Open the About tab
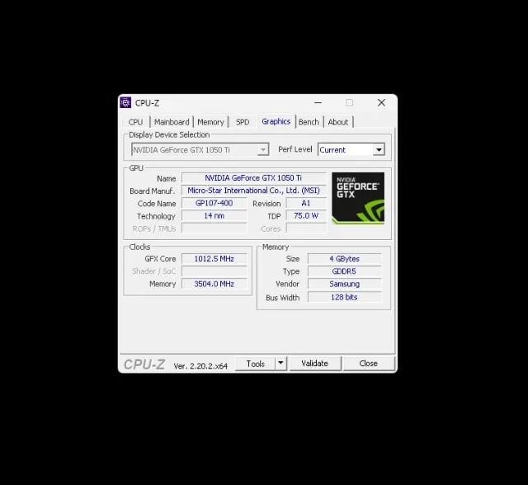Screen dimensions: 528x485 [338, 122]
